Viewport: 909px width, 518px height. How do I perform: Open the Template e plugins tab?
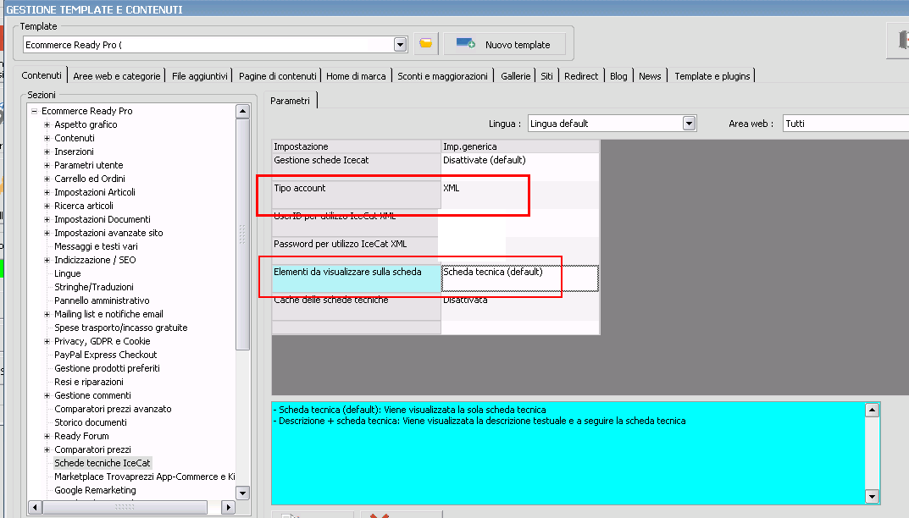pos(712,76)
